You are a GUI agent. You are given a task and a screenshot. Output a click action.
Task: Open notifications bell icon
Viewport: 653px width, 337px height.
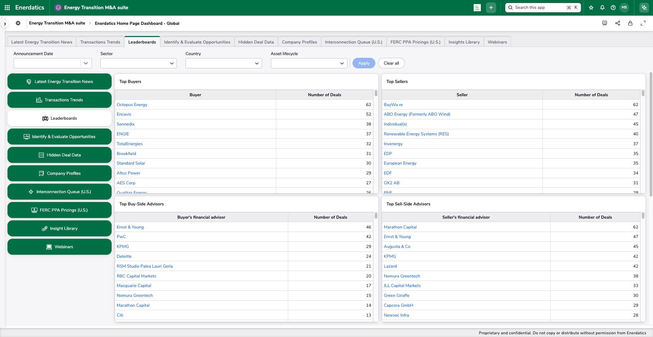[x=602, y=7]
